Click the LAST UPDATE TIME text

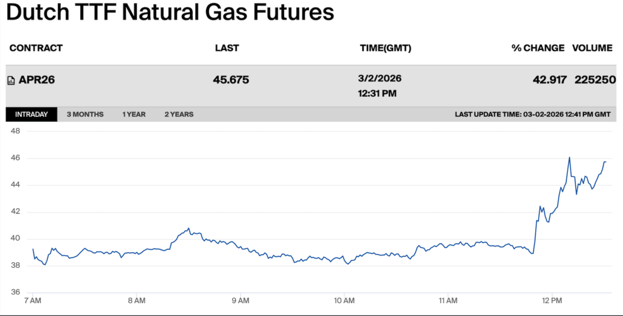(532, 114)
